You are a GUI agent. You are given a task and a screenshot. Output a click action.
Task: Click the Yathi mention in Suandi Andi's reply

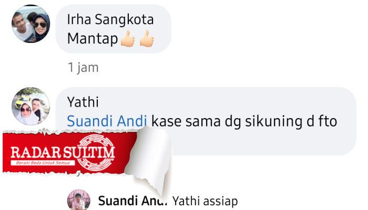(x=186, y=201)
